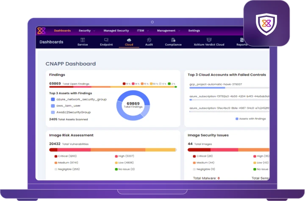The height and width of the screenshot is (201, 305).
Task: Click the azure_network_security_group asset link
Action: [x=81, y=99]
